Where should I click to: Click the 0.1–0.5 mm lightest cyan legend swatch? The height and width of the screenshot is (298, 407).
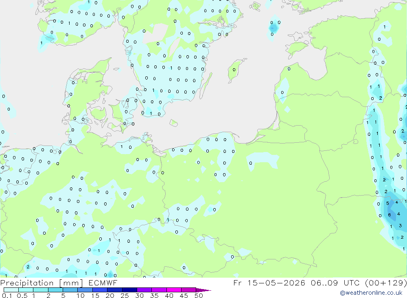11,290
